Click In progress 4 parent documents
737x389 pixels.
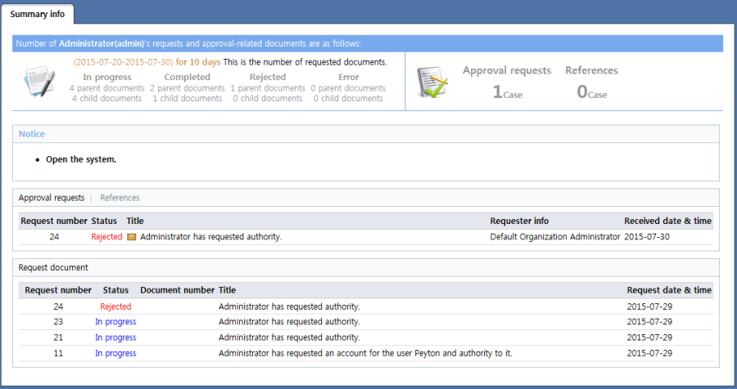(x=106, y=88)
